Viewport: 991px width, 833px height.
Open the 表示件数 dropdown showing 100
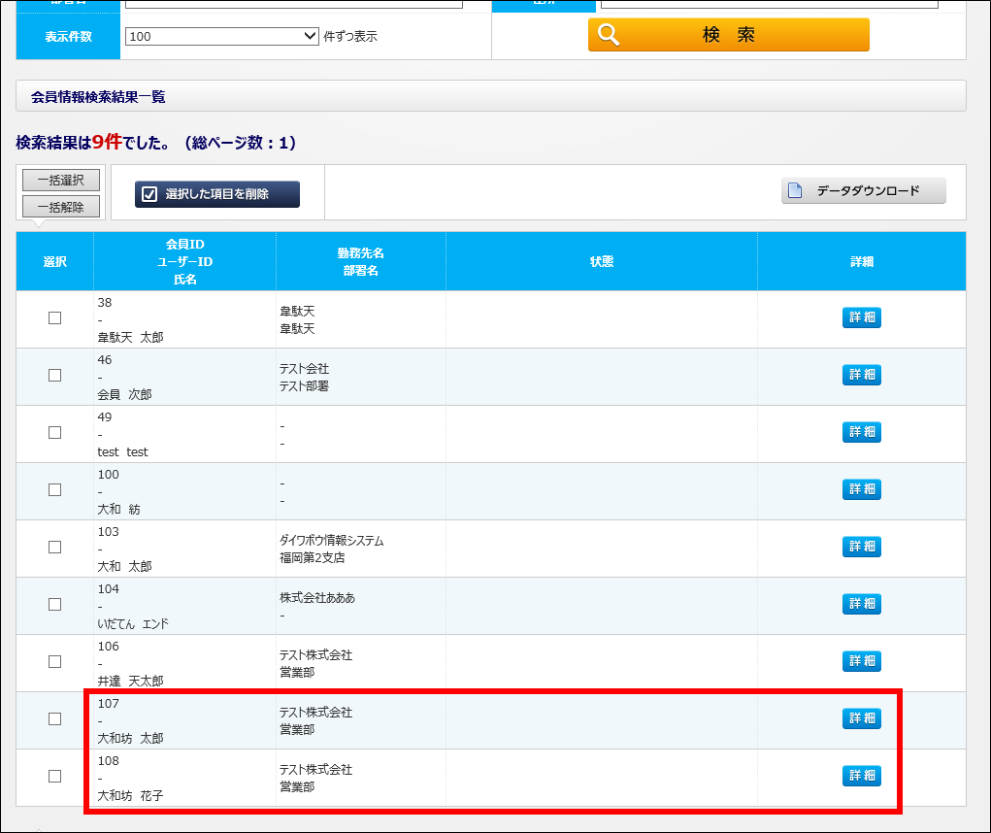click(x=221, y=36)
